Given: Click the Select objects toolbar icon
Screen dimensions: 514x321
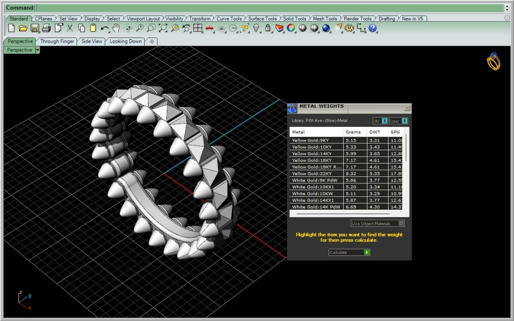Looking at the screenshot, I should 245,28.
